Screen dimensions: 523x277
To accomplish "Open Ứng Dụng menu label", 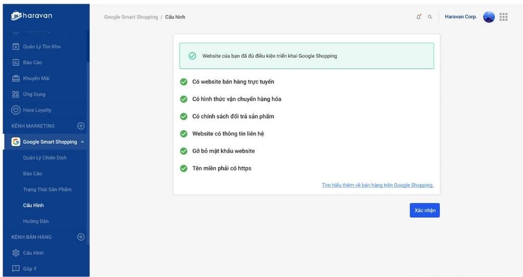I will [x=34, y=94].
